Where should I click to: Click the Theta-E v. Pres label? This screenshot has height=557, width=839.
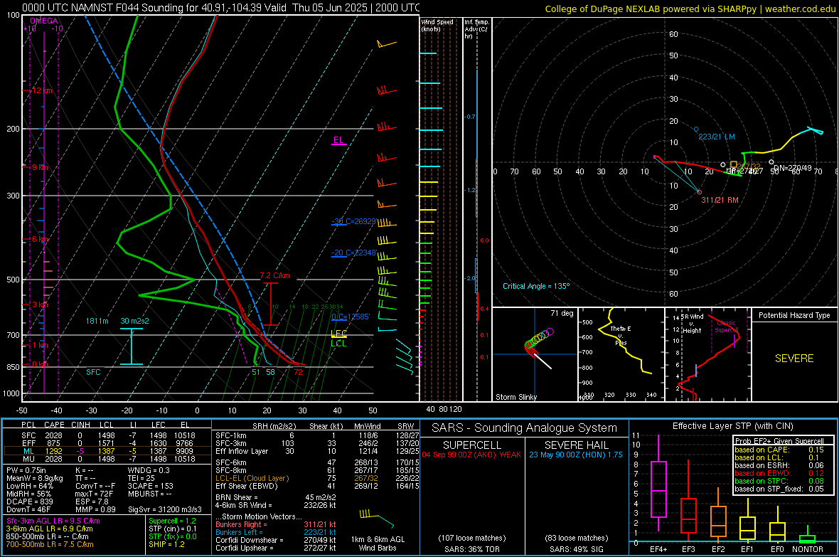pos(621,335)
